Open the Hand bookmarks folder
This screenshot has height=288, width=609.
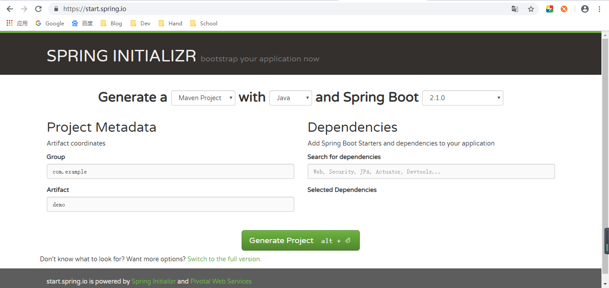[170, 23]
